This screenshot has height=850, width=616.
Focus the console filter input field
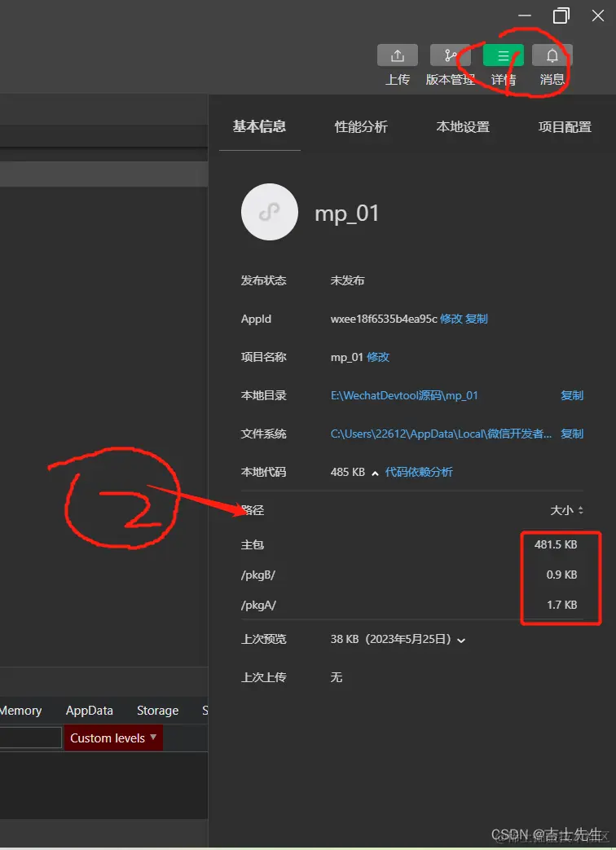[x=30, y=738]
